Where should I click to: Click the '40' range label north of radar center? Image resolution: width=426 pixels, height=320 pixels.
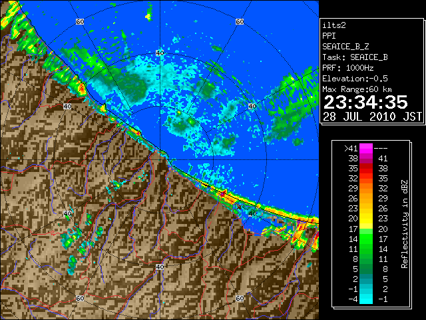point(160,53)
